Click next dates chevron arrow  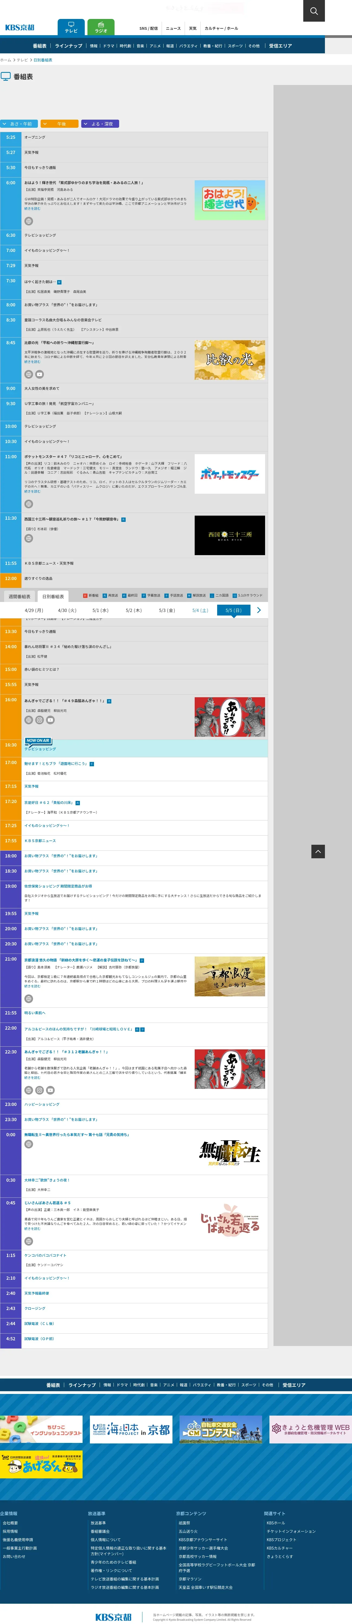pyautogui.click(x=259, y=610)
